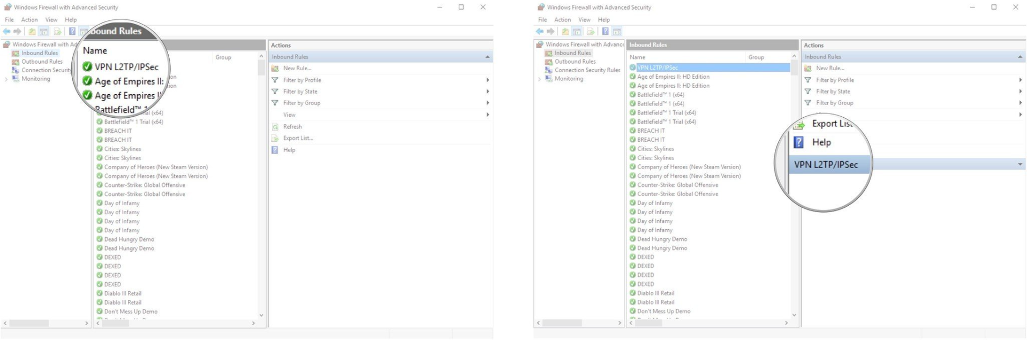Click the green Refresh icon in left window Actions
The height and width of the screenshot is (340, 1027).
[x=275, y=127]
